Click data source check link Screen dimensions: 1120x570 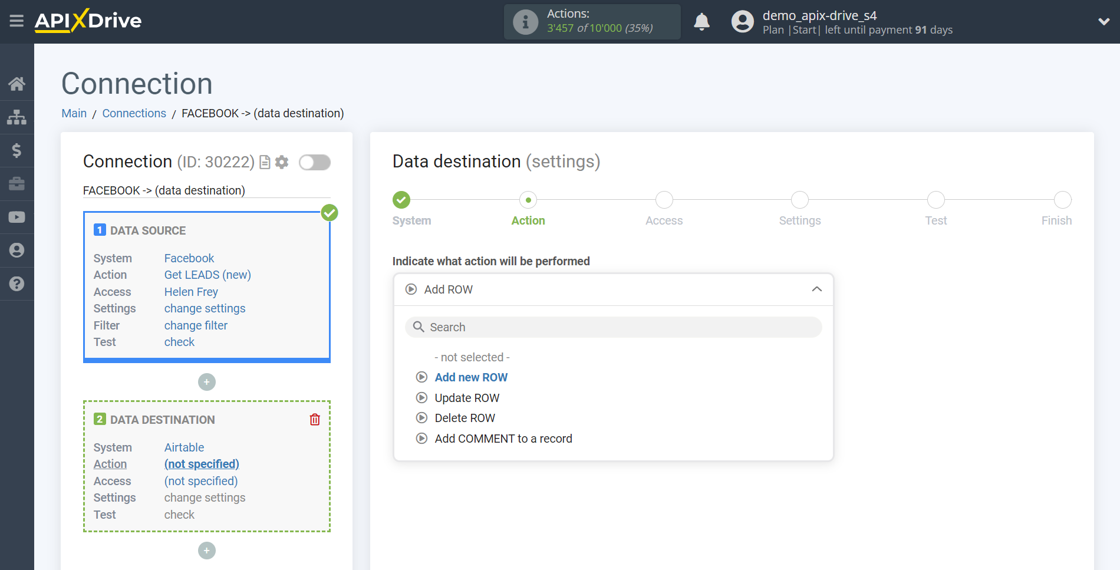(x=179, y=342)
